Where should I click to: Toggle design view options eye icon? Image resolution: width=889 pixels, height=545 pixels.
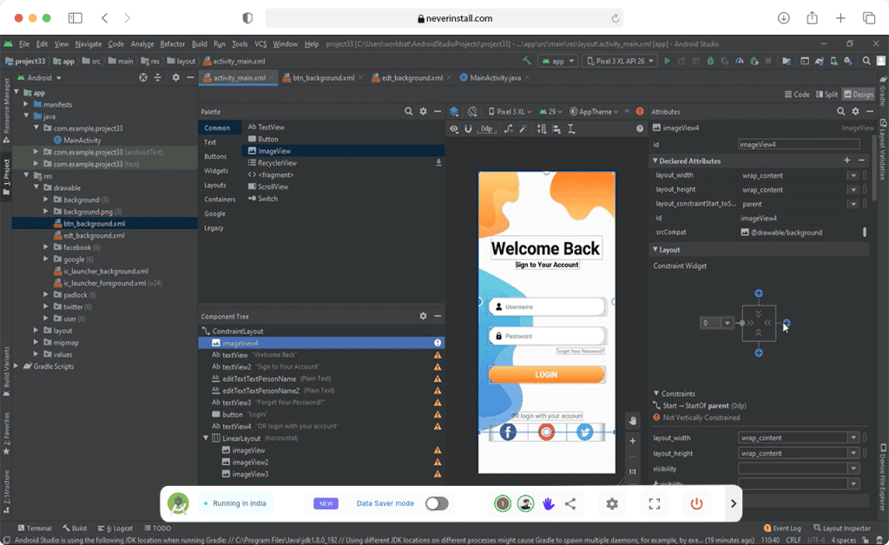pyautogui.click(x=453, y=128)
